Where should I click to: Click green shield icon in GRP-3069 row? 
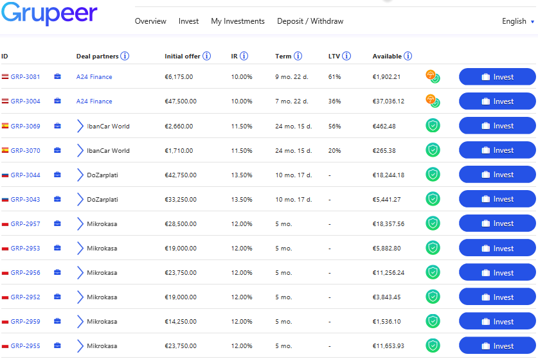tap(433, 126)
